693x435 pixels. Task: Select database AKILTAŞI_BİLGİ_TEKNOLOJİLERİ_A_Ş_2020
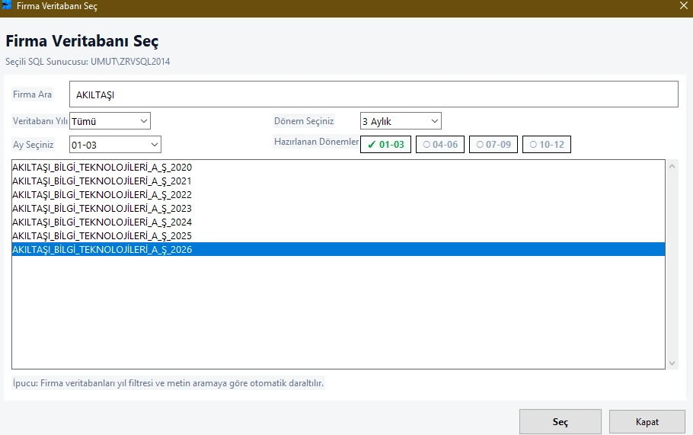338,167
